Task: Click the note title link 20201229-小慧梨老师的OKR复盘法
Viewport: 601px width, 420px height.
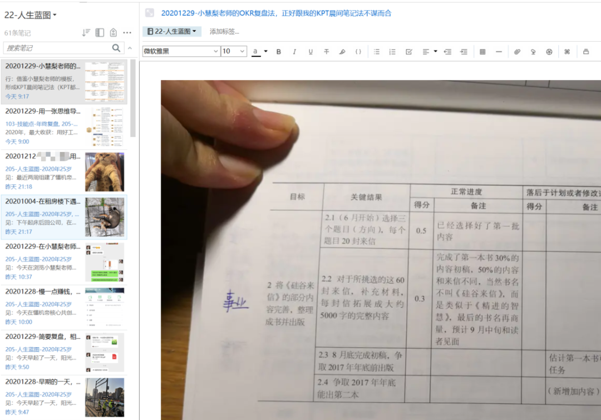Action: pyautogui.click(x=276, y=13)
